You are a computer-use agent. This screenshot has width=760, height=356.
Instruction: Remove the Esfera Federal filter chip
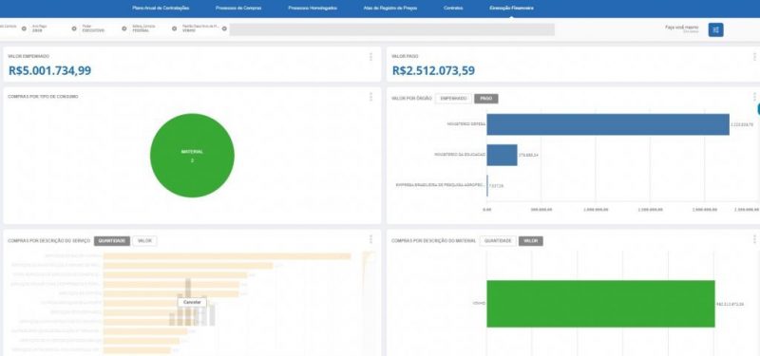click(x=174, y=28)
